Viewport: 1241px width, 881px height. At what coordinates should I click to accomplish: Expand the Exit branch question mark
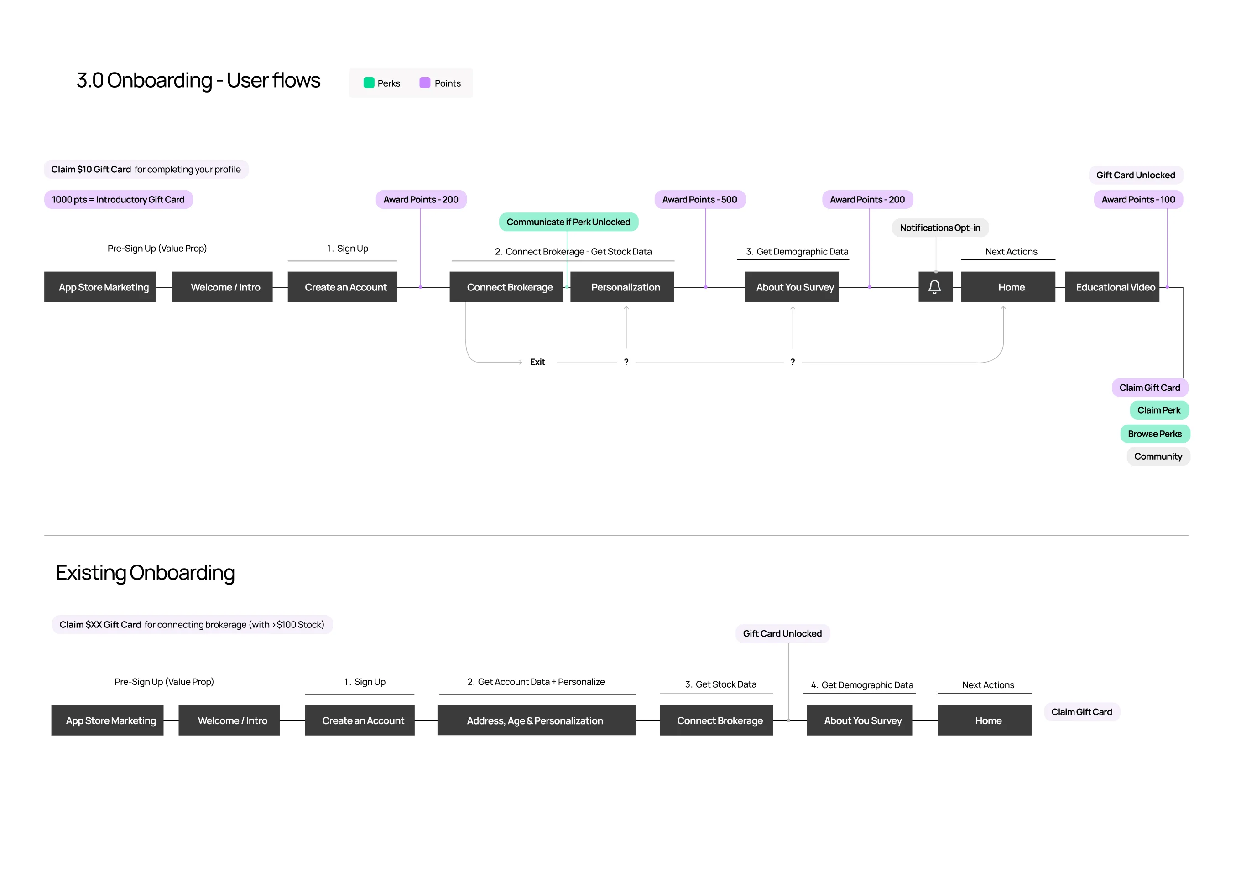626,361
